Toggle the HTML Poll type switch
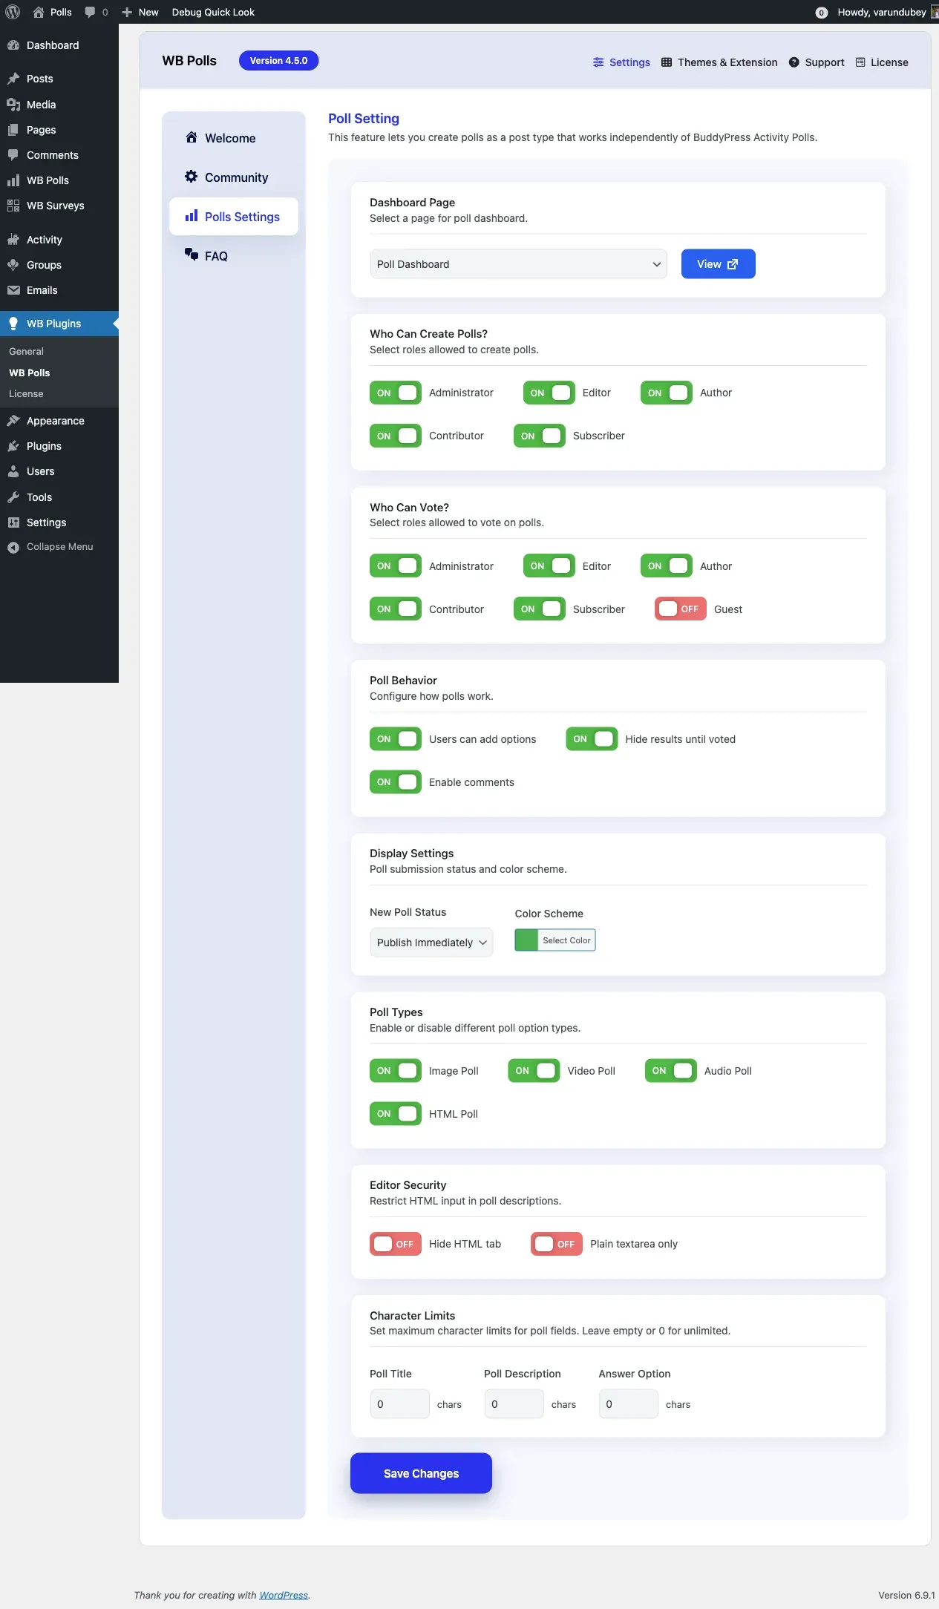 396,1113
